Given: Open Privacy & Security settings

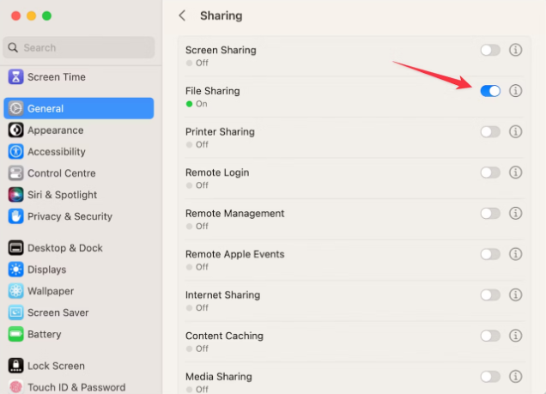Looking at the screenshot, I should [x=79, y=216].
